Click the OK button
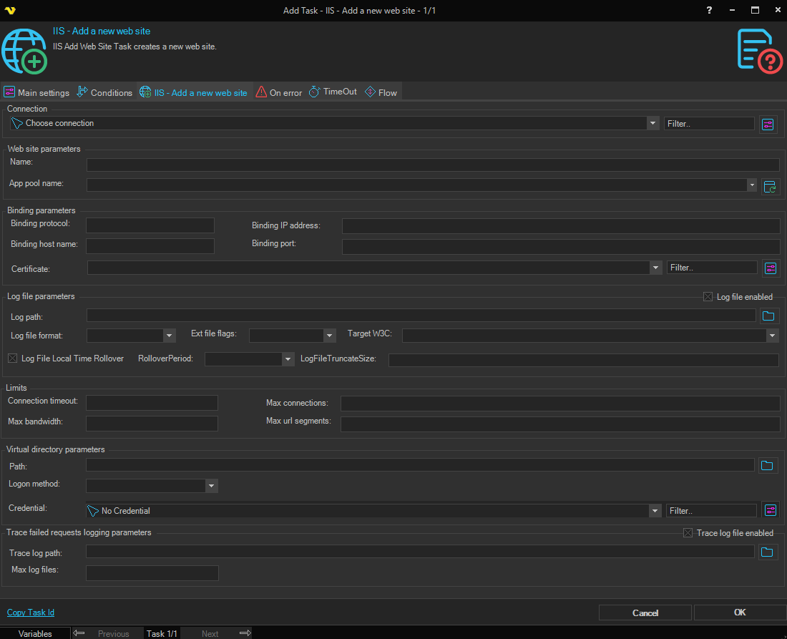 (740, 613)
